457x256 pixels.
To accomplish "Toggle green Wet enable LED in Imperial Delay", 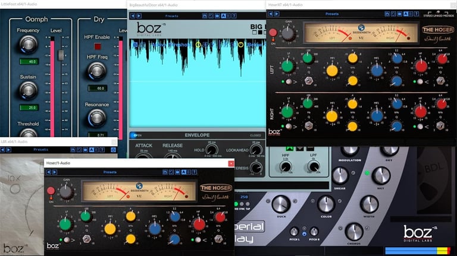I will pyautogui.click(x=367, y=173).
